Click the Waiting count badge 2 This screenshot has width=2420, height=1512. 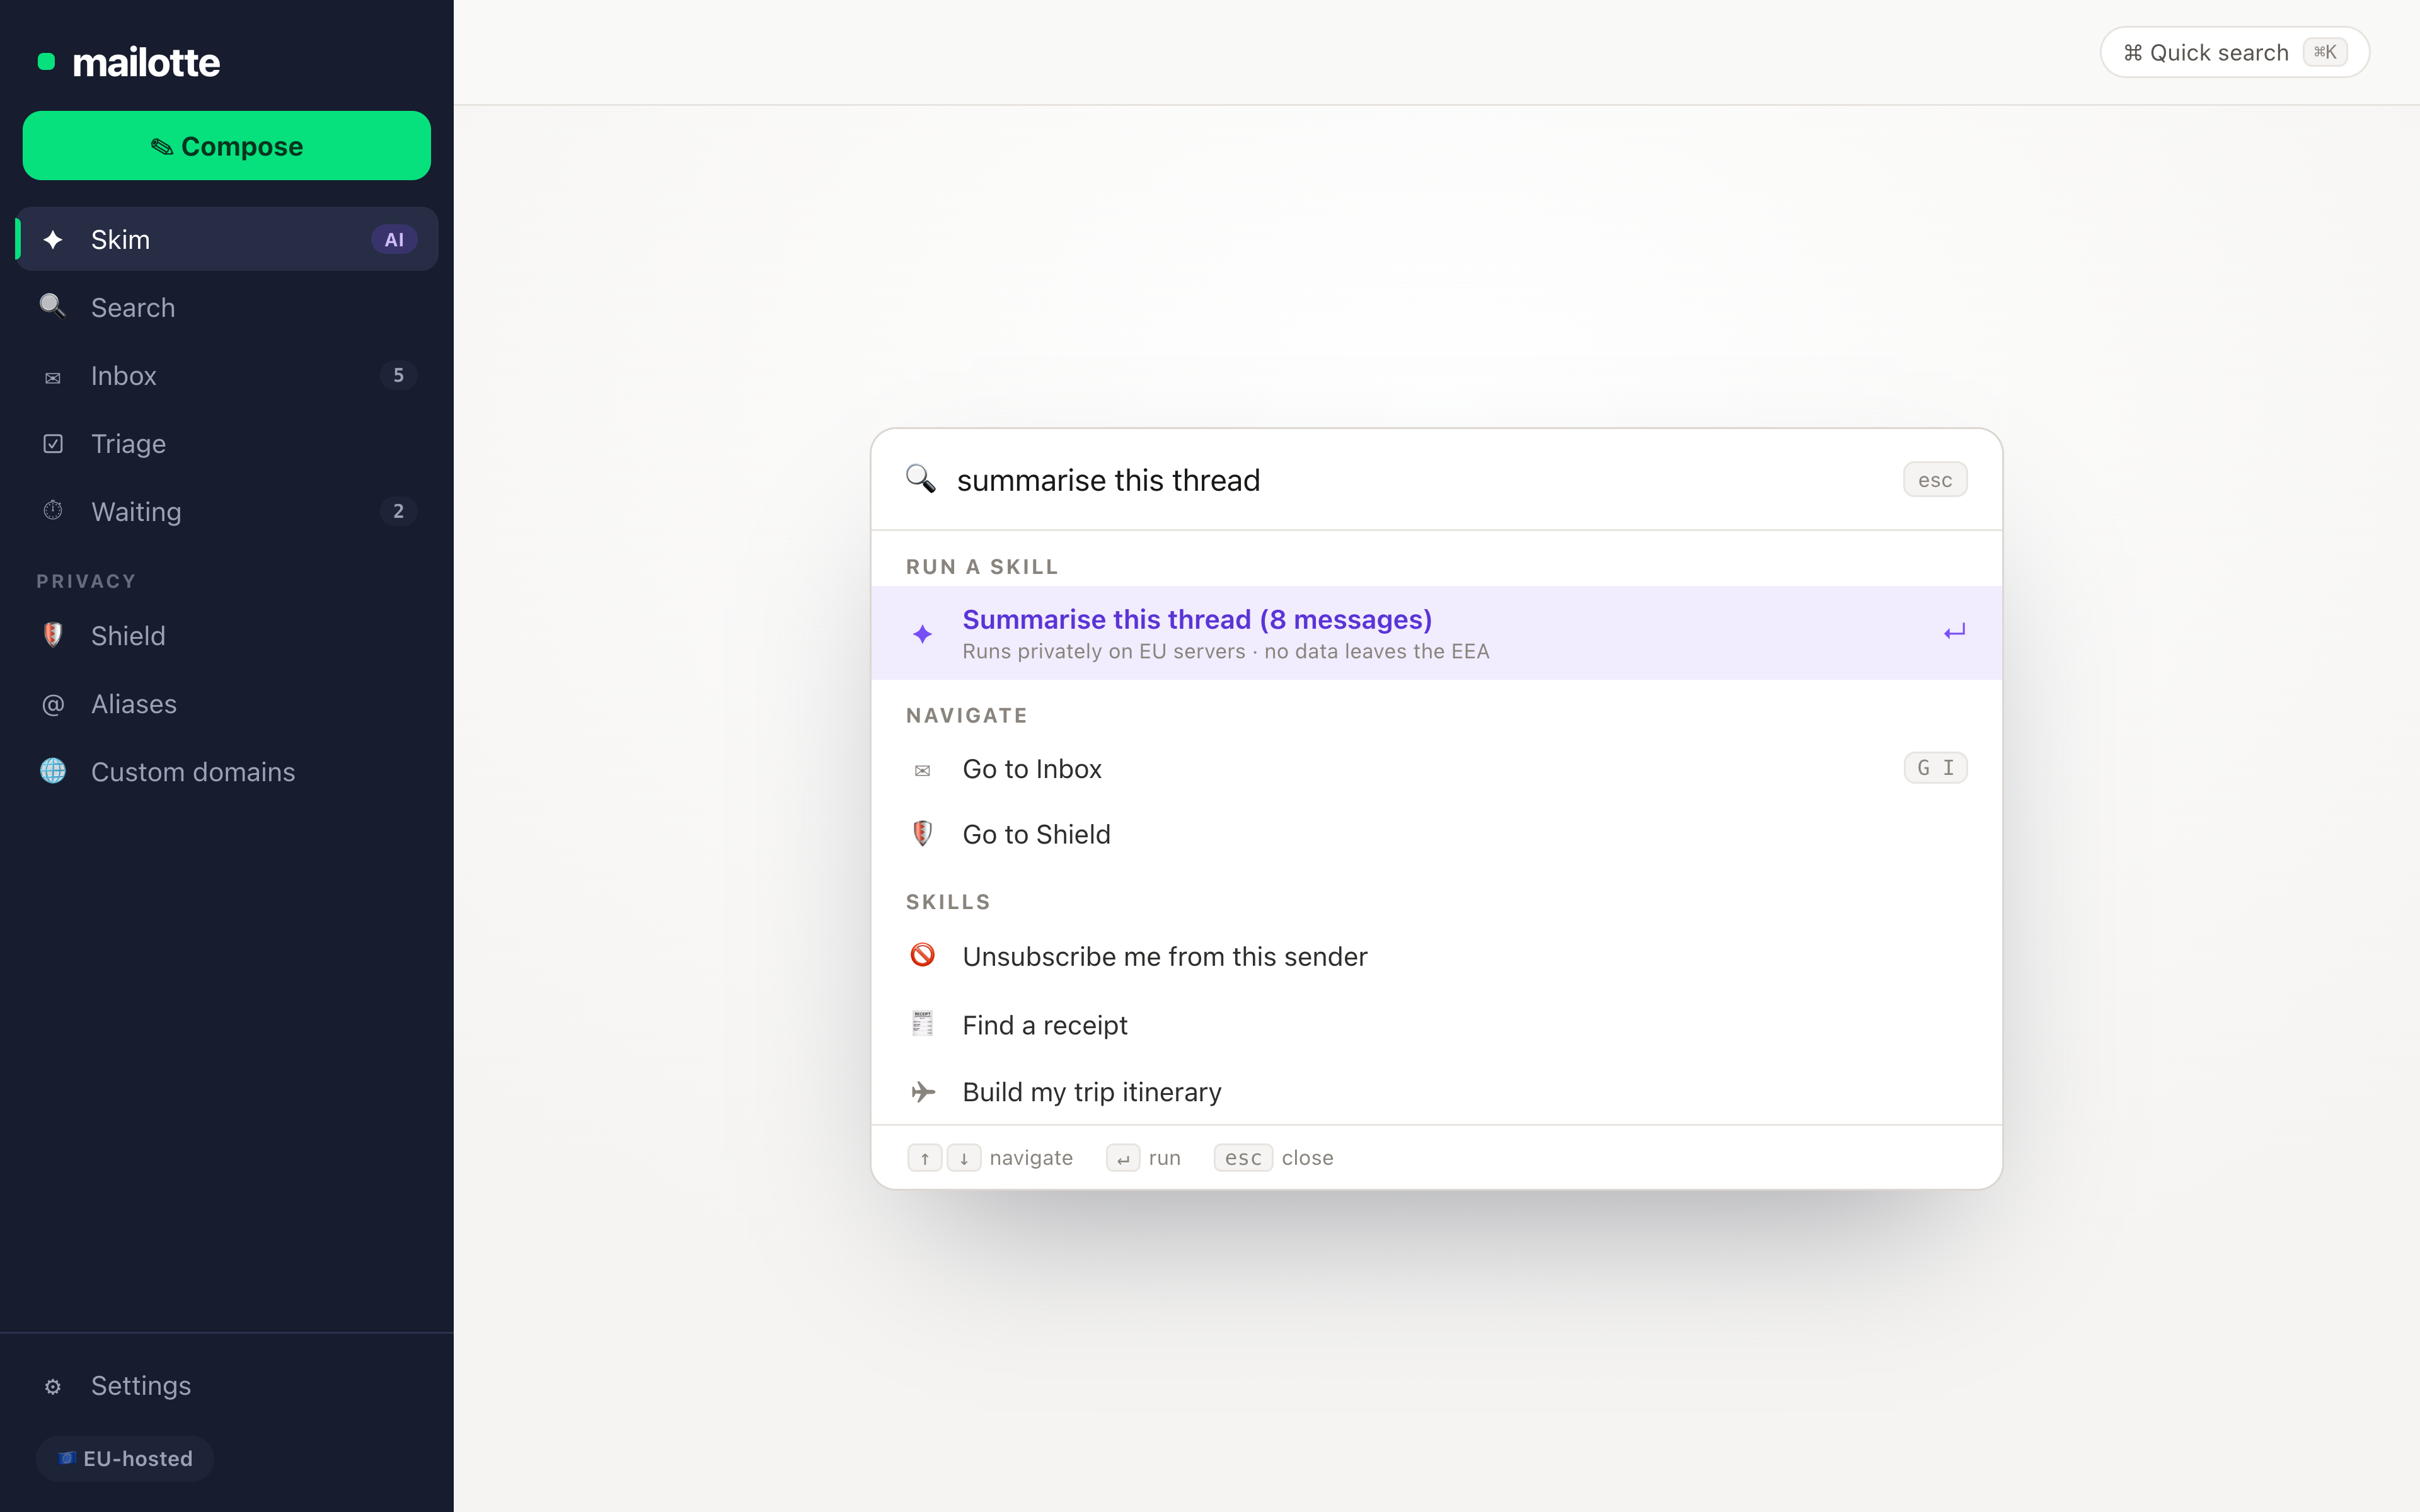398,511
